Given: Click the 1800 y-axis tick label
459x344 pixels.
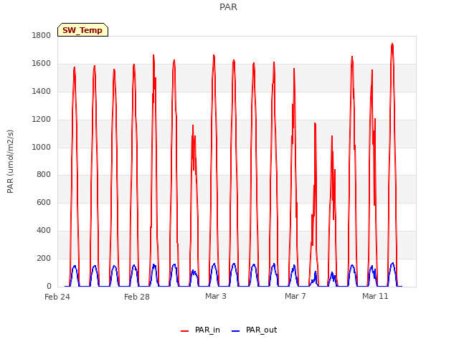Looking at the screenshot, I should pyautogui.click(x=42, y=35).
